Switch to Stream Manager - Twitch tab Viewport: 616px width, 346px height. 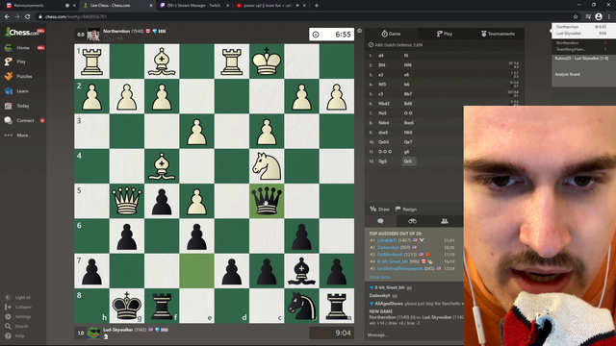coord(193,6)
